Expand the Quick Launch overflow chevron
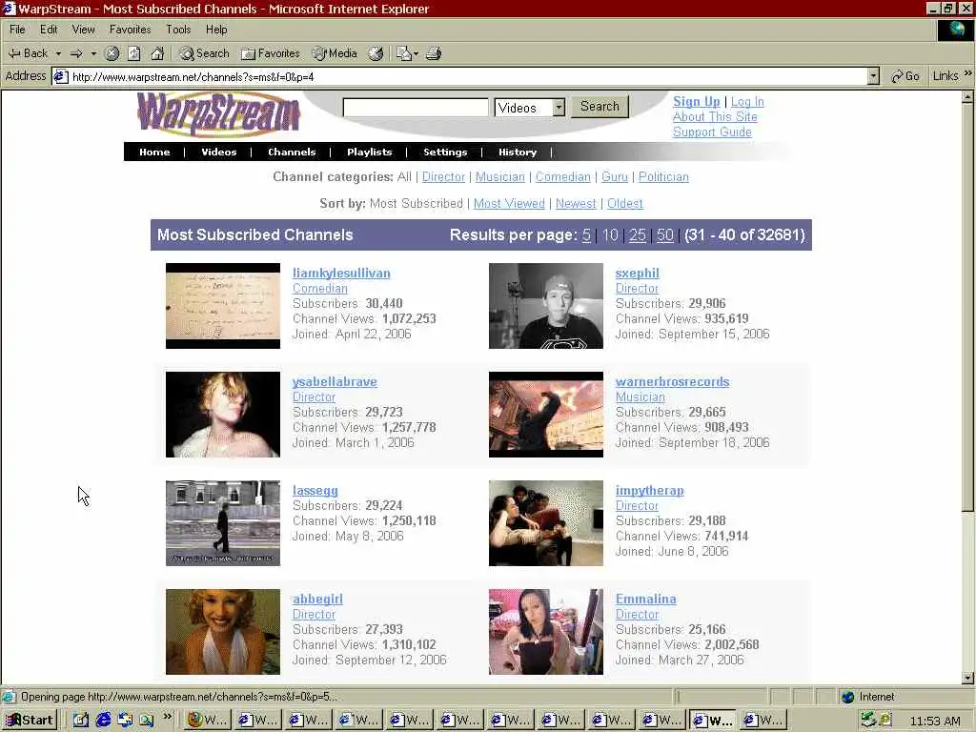Screen dimensions: 976x732 [167, 717]
